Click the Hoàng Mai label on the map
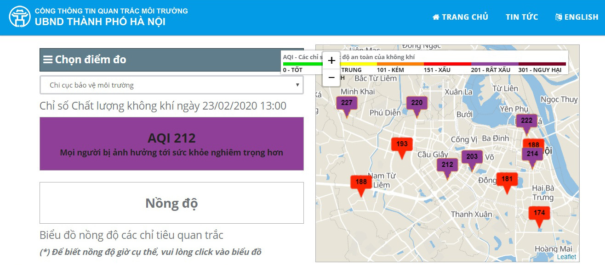The height and width of the screenshot is (265, 605). [x=554, y=249]
